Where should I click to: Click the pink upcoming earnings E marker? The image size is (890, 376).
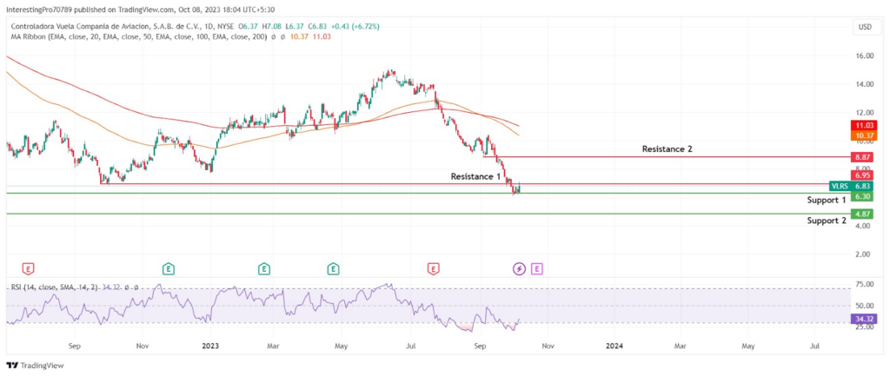coord(537,268)
